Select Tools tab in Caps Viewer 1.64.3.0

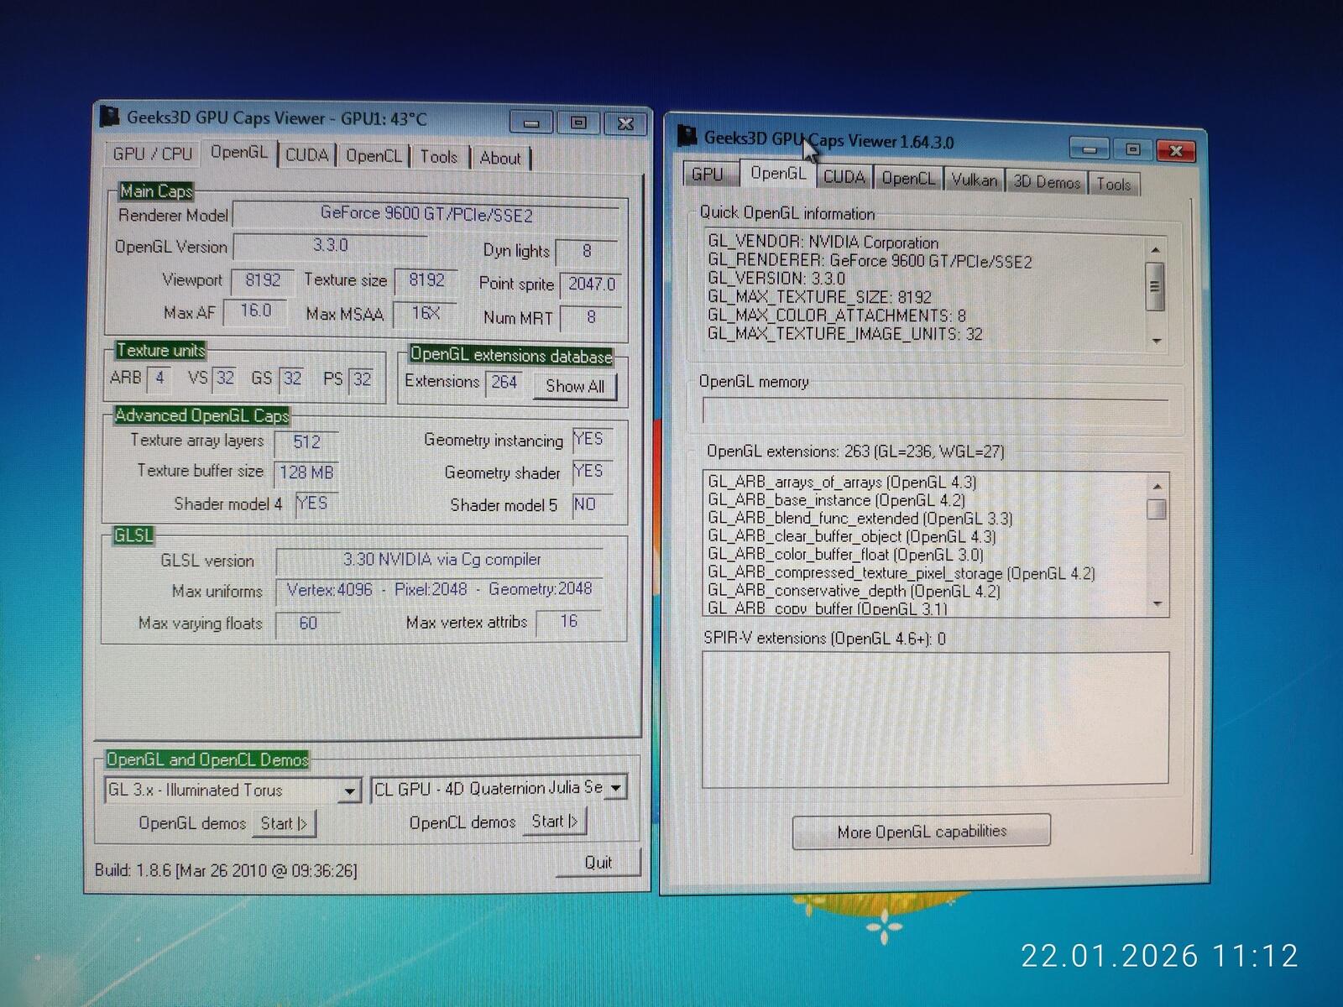1114,184
